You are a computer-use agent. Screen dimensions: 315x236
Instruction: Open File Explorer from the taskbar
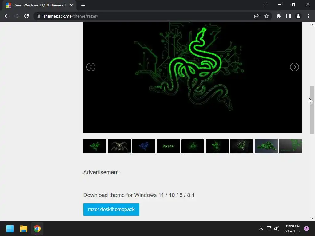[23, 229]
